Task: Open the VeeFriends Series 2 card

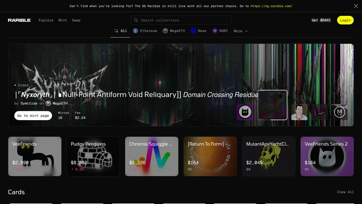Action: [327, 156]
